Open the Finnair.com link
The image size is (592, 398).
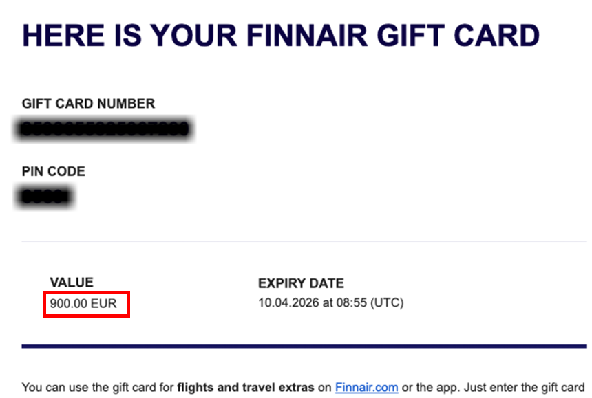pos(366,388)
